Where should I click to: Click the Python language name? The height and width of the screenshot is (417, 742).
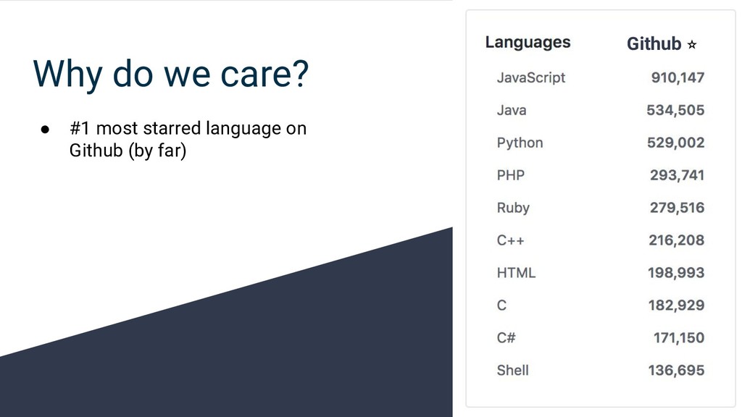point(520,143)
